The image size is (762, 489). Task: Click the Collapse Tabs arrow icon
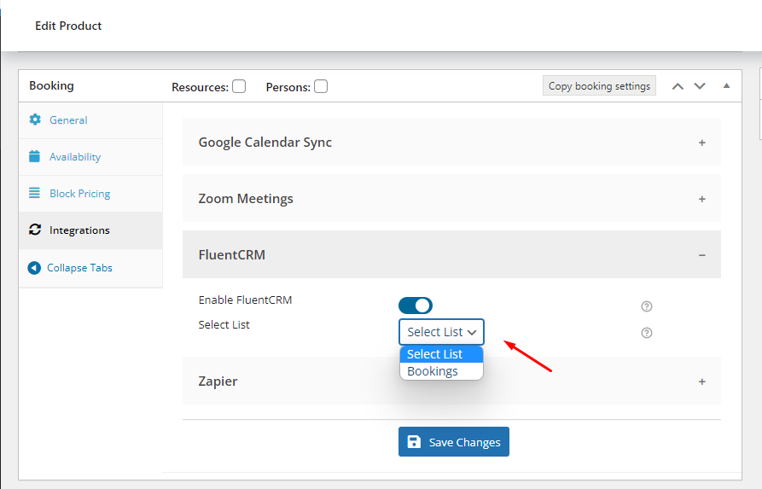pos(34,268)
